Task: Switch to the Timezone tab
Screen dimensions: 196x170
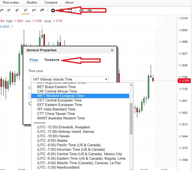Action: 52,60
